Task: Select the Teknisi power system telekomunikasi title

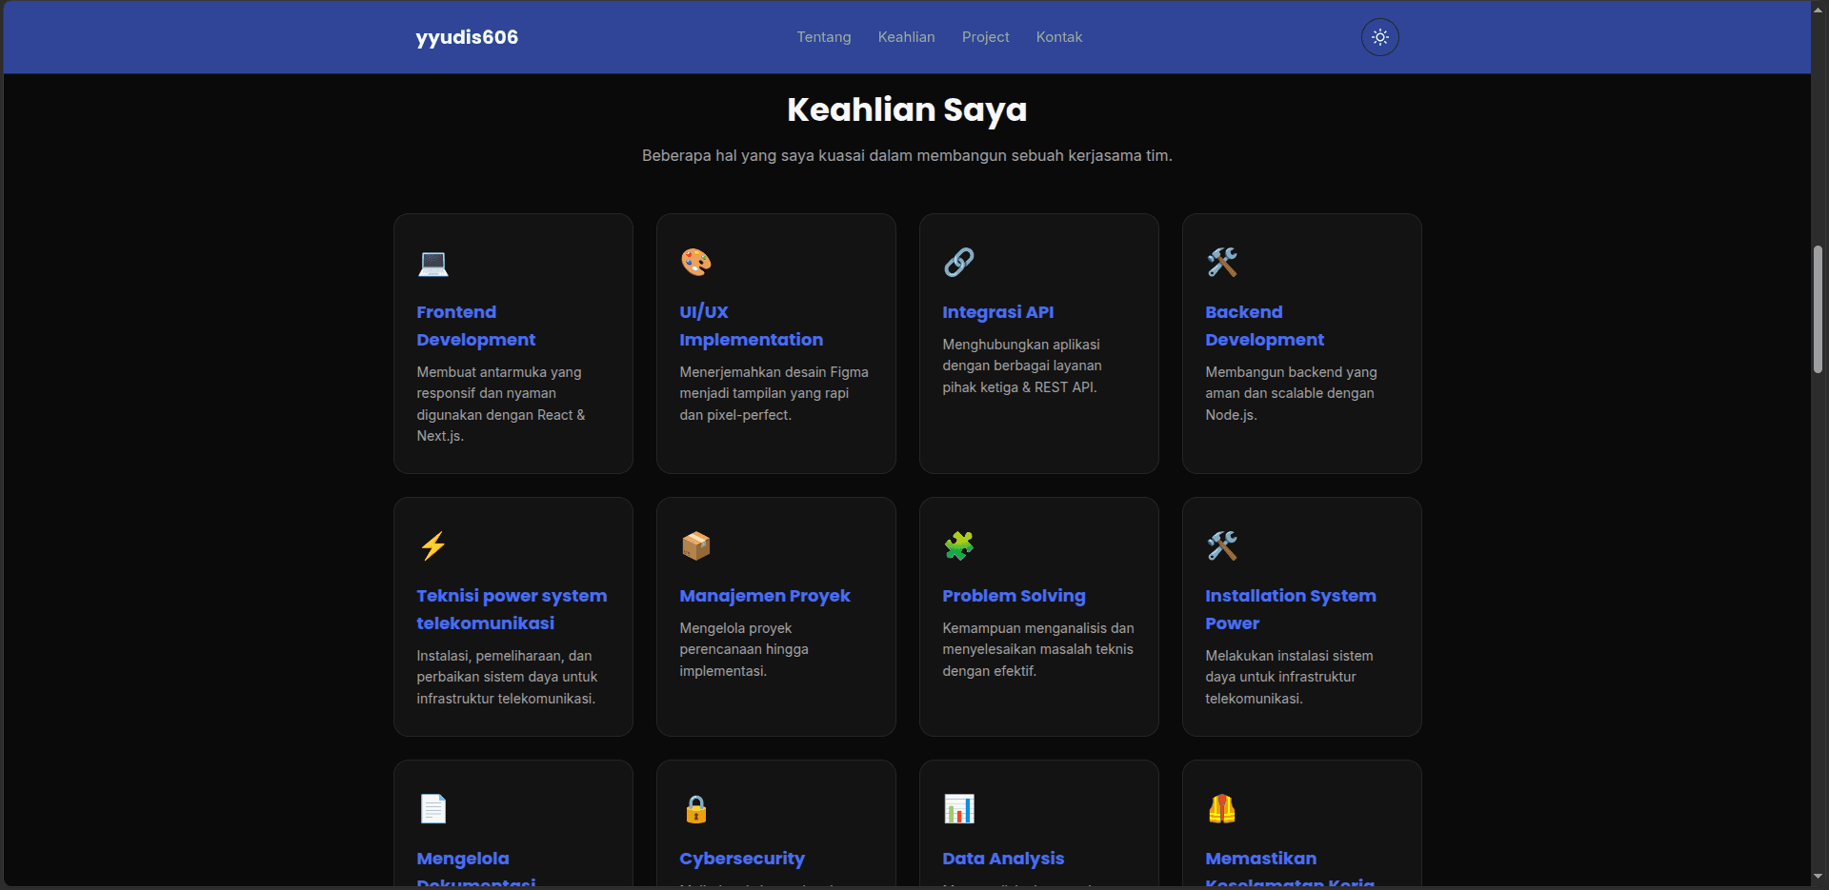Action: (x=512, y=609)
